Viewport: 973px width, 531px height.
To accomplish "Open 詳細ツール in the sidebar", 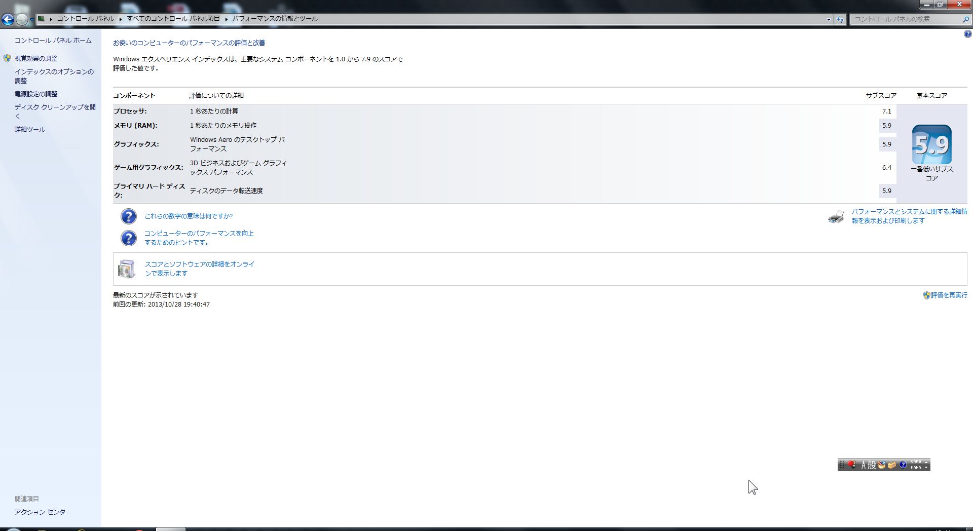I will point(30,129).
